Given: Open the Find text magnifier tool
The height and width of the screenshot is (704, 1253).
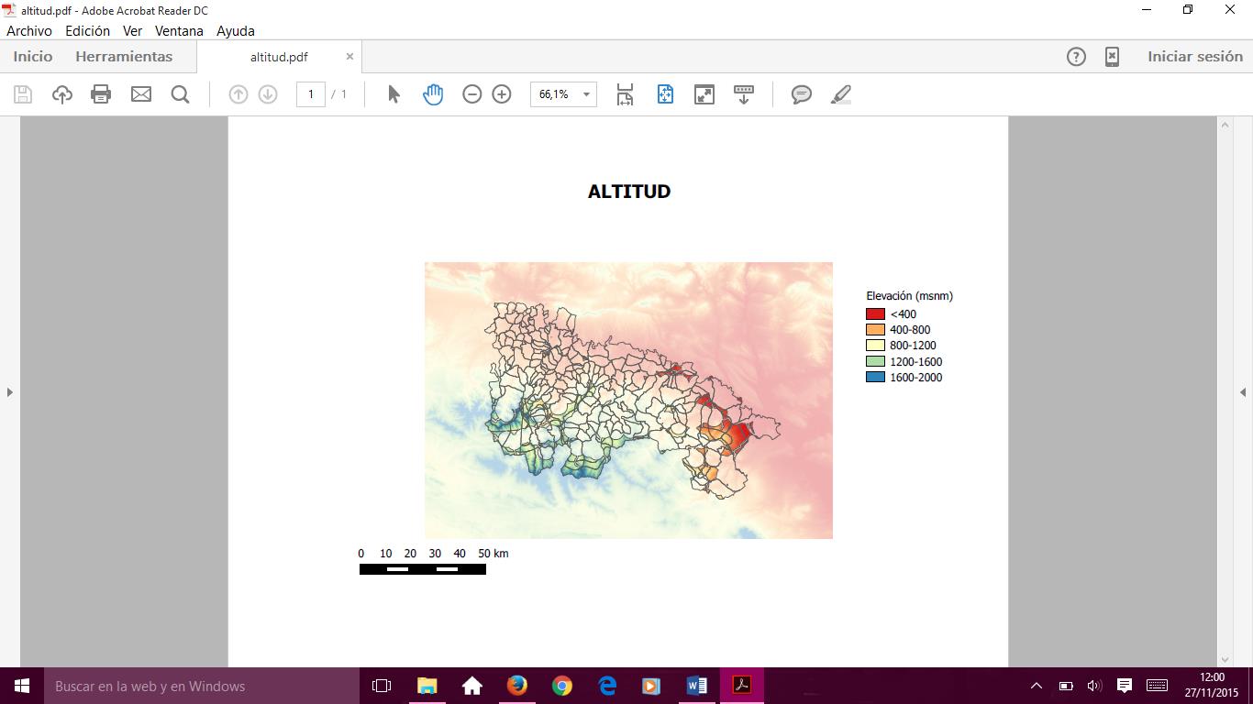Looking at the screenshot, I should 181,94.
